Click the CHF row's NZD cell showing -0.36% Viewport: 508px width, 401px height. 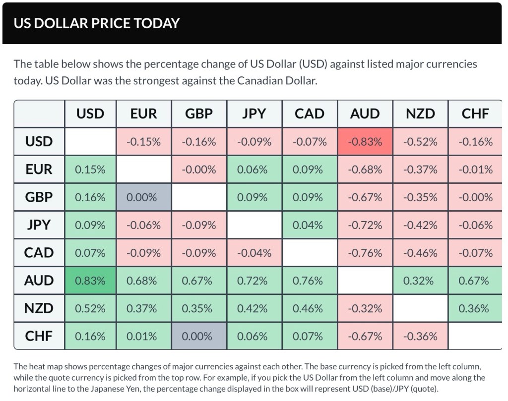coord(420,336)
